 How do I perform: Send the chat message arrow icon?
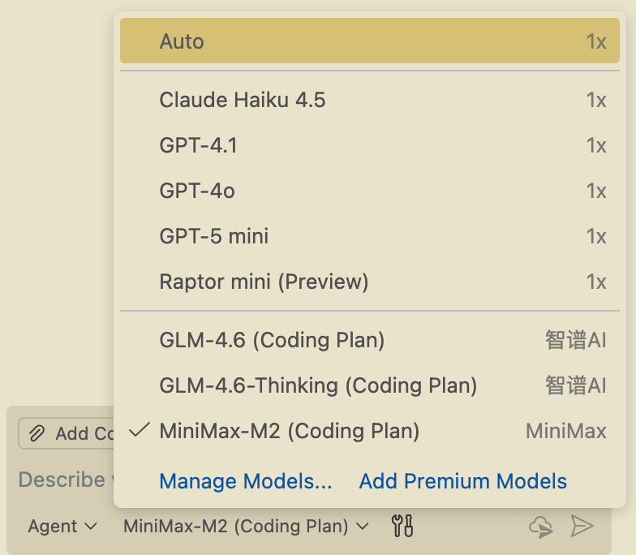(582, 526)
